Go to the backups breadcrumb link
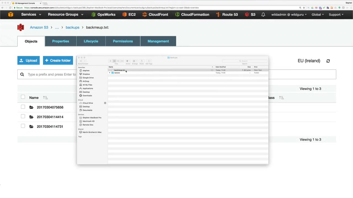 (x=72, y=28)
